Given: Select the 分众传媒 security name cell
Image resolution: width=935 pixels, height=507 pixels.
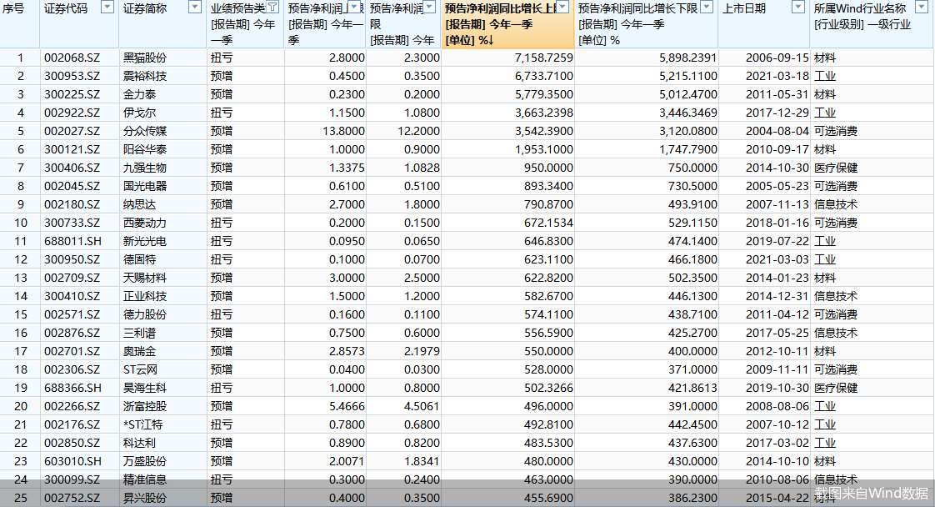Looking at the screenshot, I should pos(145,131).
